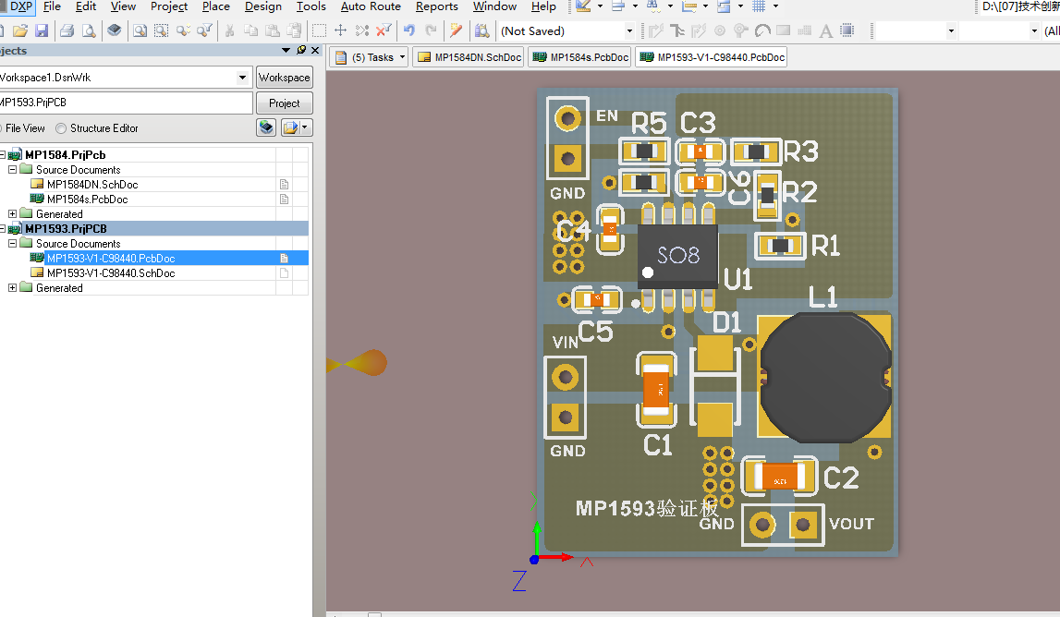Viewport: 1060px width, 617px height.
Task: Click the compile project icon beside the Structure Editor
Action: coord(266,127)
